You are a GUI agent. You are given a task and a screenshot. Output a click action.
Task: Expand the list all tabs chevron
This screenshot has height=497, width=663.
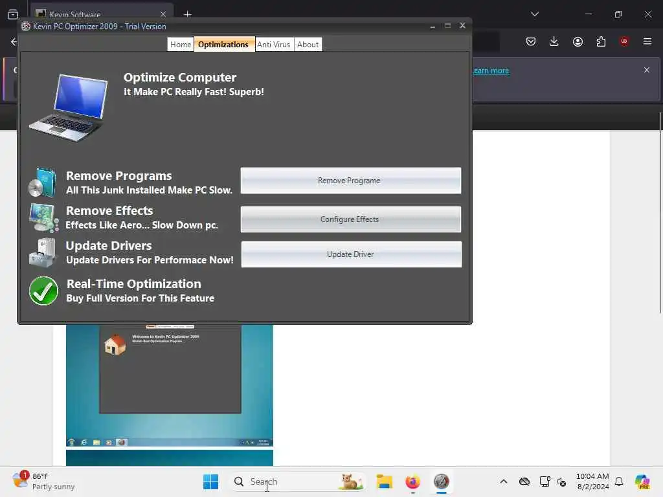click(534, 14)
